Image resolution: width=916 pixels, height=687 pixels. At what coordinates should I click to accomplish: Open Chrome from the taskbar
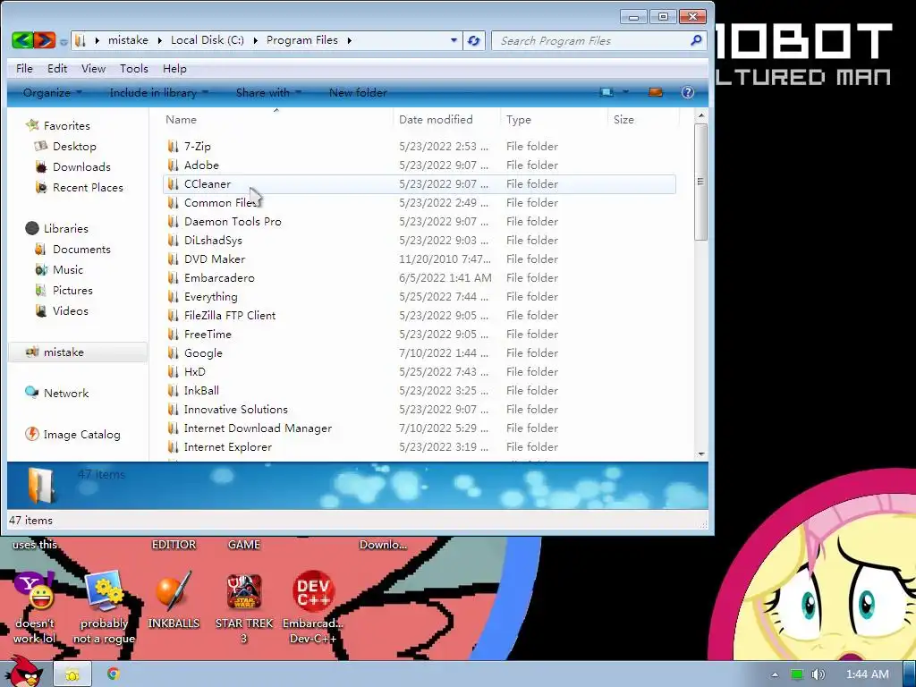pyautogui.click(x=114, y=674)
